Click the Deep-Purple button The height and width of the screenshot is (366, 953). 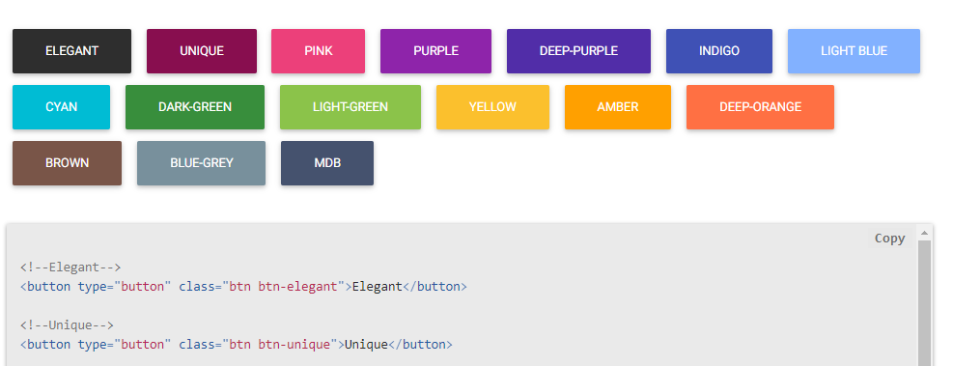click(578, 51)
